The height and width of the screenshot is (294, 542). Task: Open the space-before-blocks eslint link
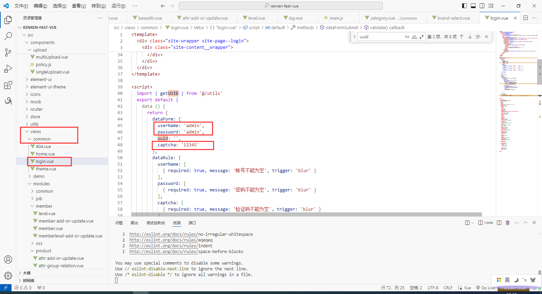pos(186,251)
